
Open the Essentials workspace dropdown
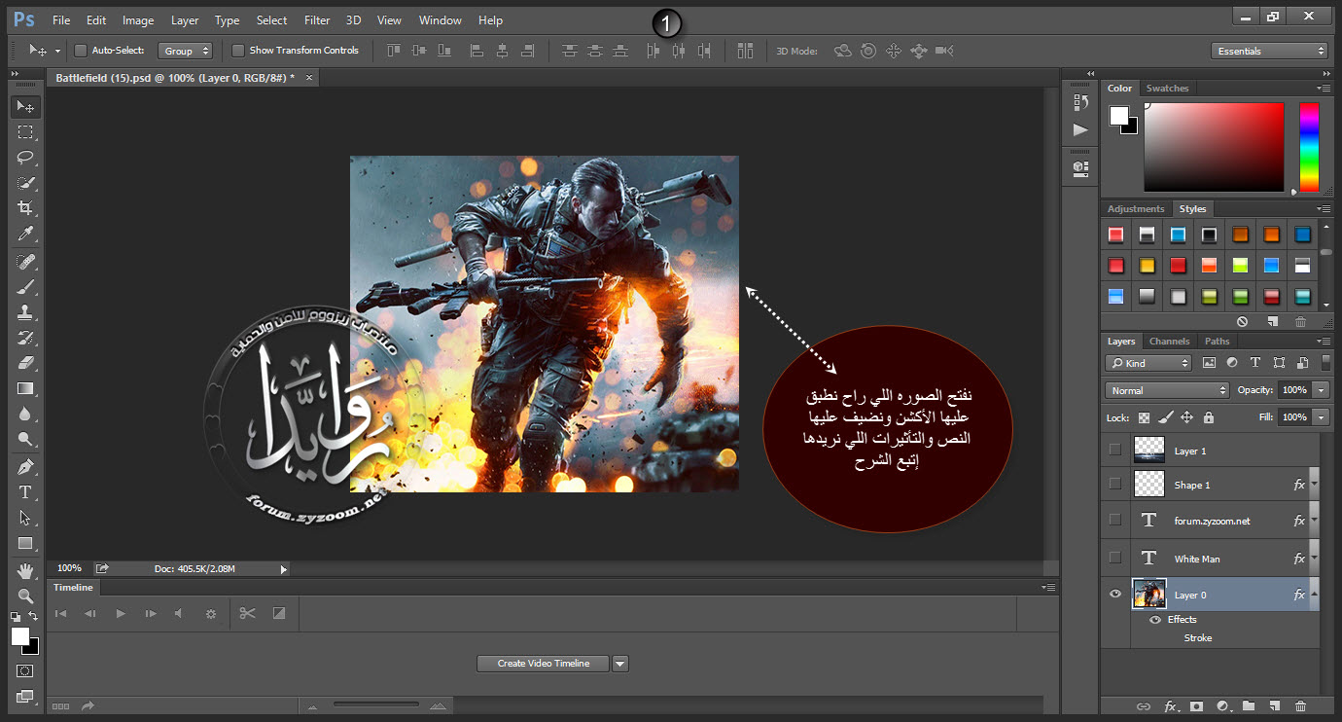[x=1269, y=51]
